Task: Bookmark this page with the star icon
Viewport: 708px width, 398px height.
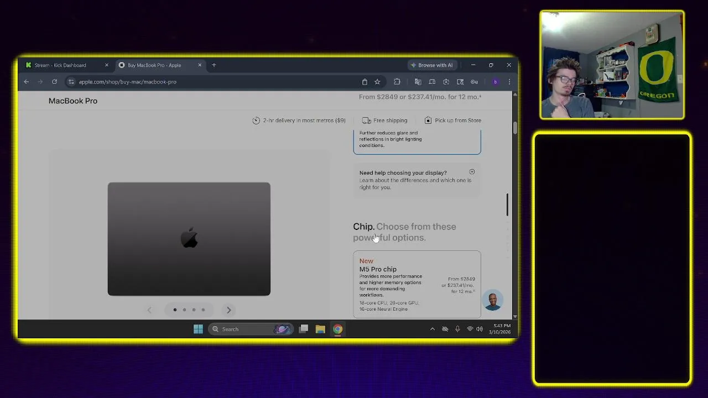Action: pyautogui.click(x=377, y=82)
